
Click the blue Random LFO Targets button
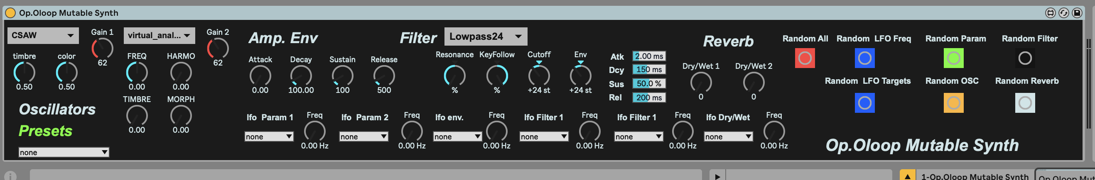pyautogui.click(x=864, y=103)
